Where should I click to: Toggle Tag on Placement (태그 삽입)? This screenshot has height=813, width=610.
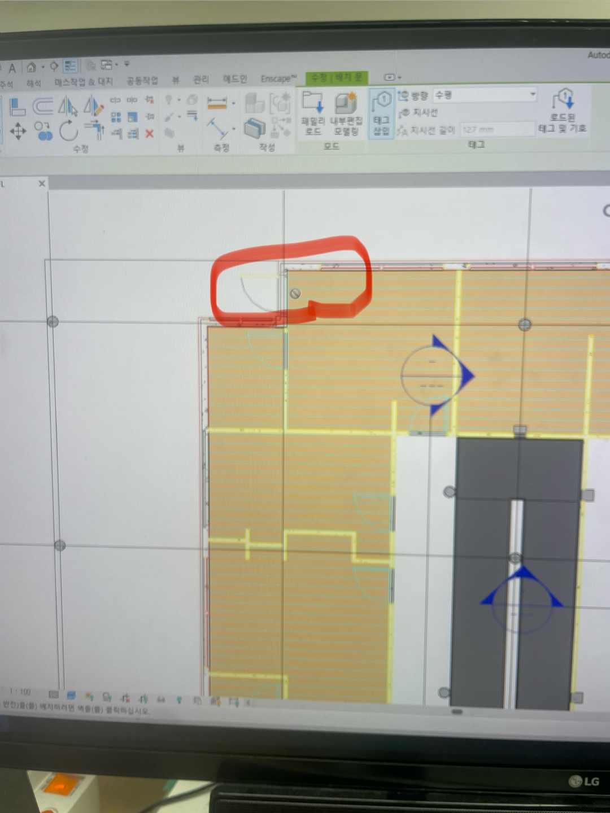382,114
